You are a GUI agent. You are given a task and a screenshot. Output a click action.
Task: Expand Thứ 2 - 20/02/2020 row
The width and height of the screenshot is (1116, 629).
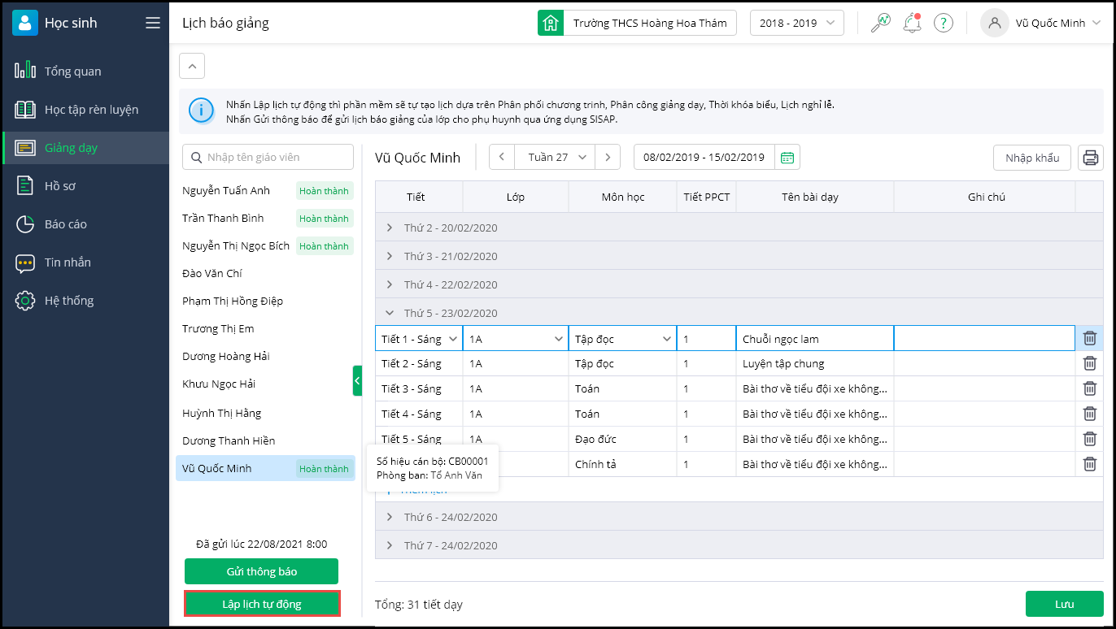390,228
